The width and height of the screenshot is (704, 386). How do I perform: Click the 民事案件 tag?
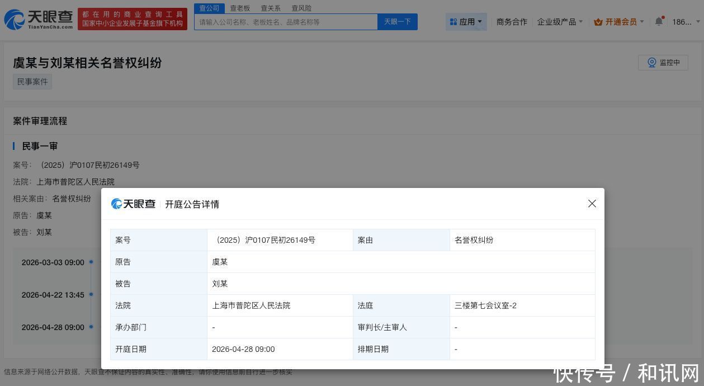click(x=32, y=82)
